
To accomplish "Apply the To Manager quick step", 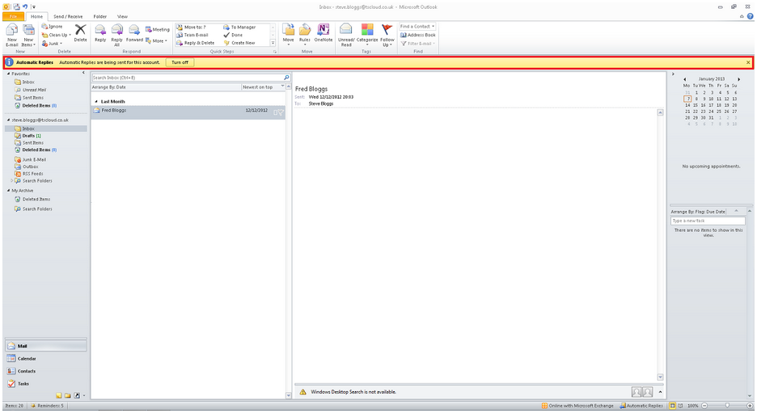I will pos(239,27).
